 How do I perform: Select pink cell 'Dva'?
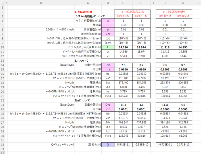[108, 65]
